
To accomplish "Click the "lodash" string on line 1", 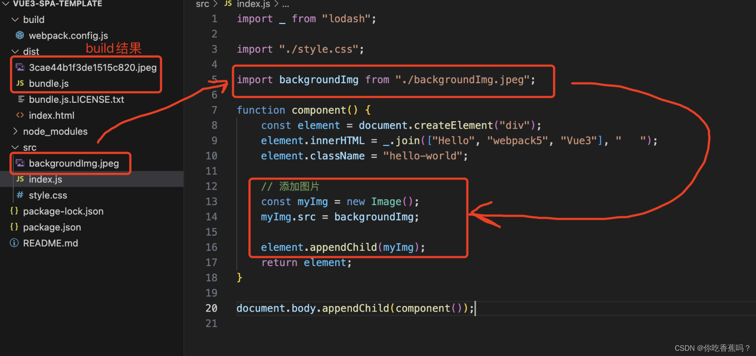I will (346, 19).
